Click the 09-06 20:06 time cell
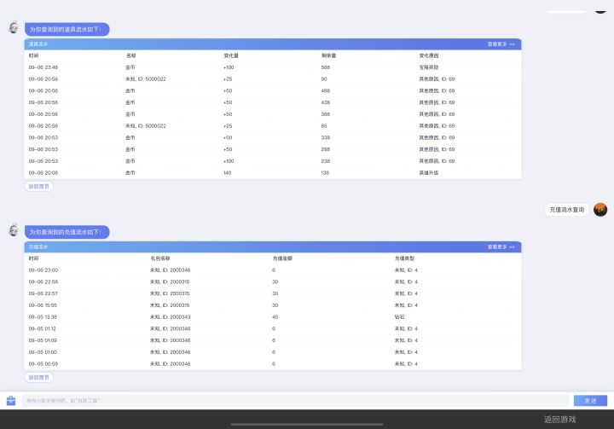This screenshot has width=614, height=429. [x=43, y=173]
